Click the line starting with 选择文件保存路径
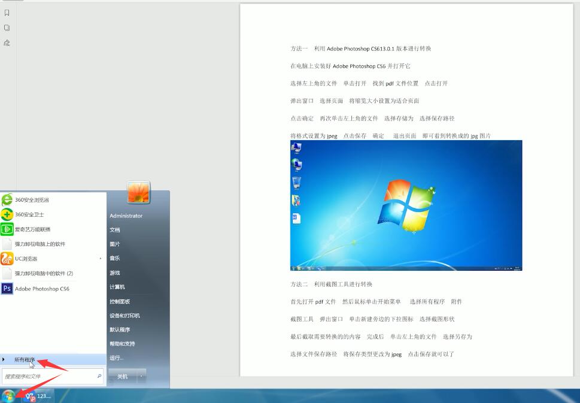The height and width of the screenshot is (403, 580). (372, 354)
